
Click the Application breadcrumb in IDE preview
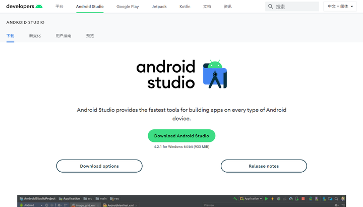pos(70,198)
